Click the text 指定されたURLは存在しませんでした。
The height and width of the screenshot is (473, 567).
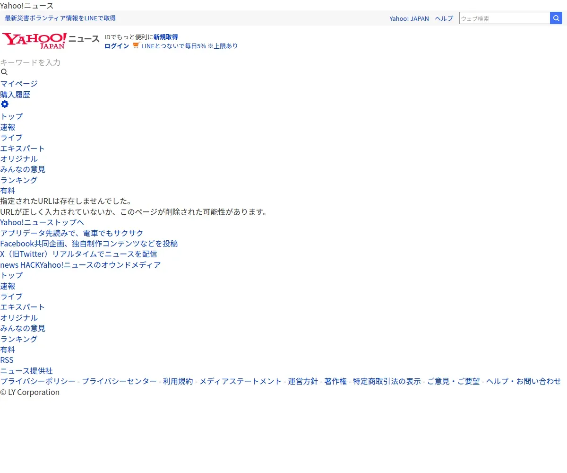pyautogui.click(x=66, y=201)
